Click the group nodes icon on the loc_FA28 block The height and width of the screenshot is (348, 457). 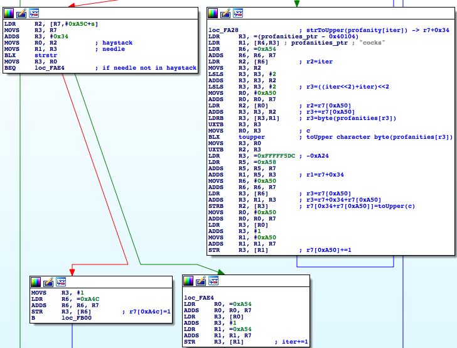coord(238,13)
